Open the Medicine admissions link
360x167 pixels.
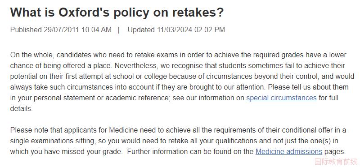(289, 152)
